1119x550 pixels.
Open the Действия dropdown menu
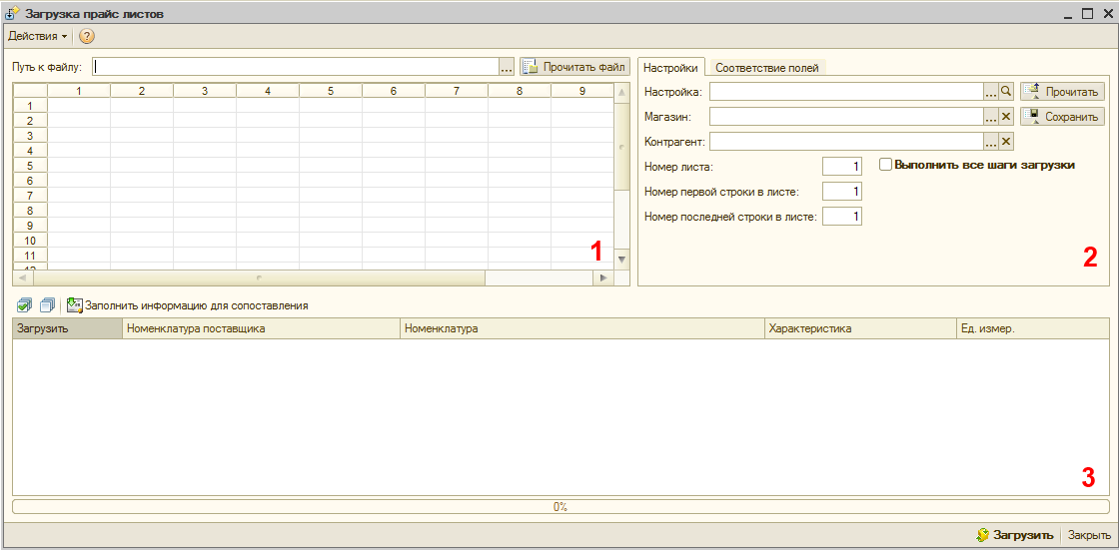[x=38, y=36]
